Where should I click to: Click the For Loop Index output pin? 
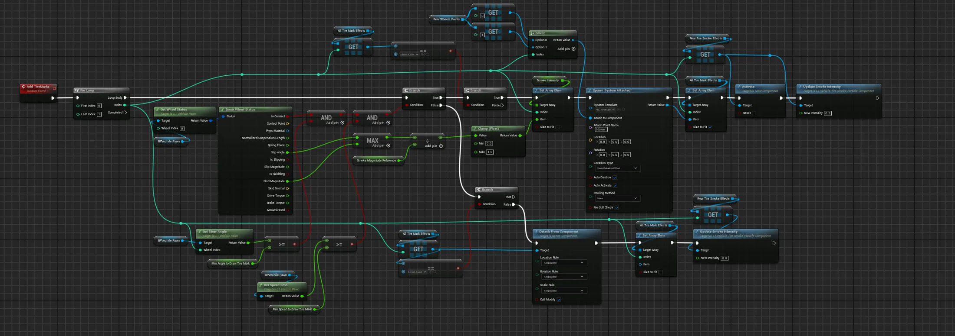coord(125,105)
